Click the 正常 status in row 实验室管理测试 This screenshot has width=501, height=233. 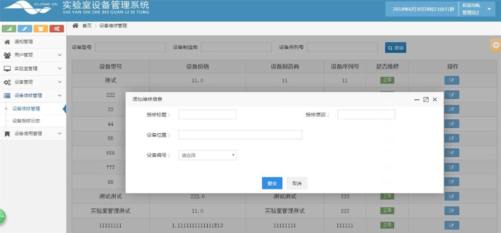click(x=387, y=211)
